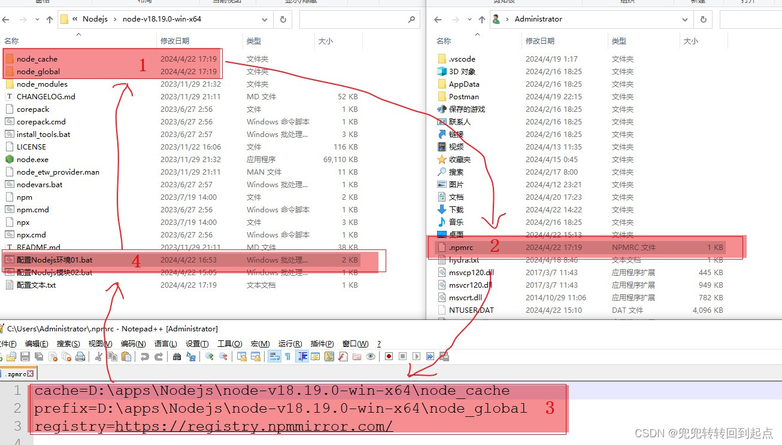Click the Open file icon in Notepad++ toolbar
Image resolution: width=782 pixels, height=445 pixels.
pos(11,356)
